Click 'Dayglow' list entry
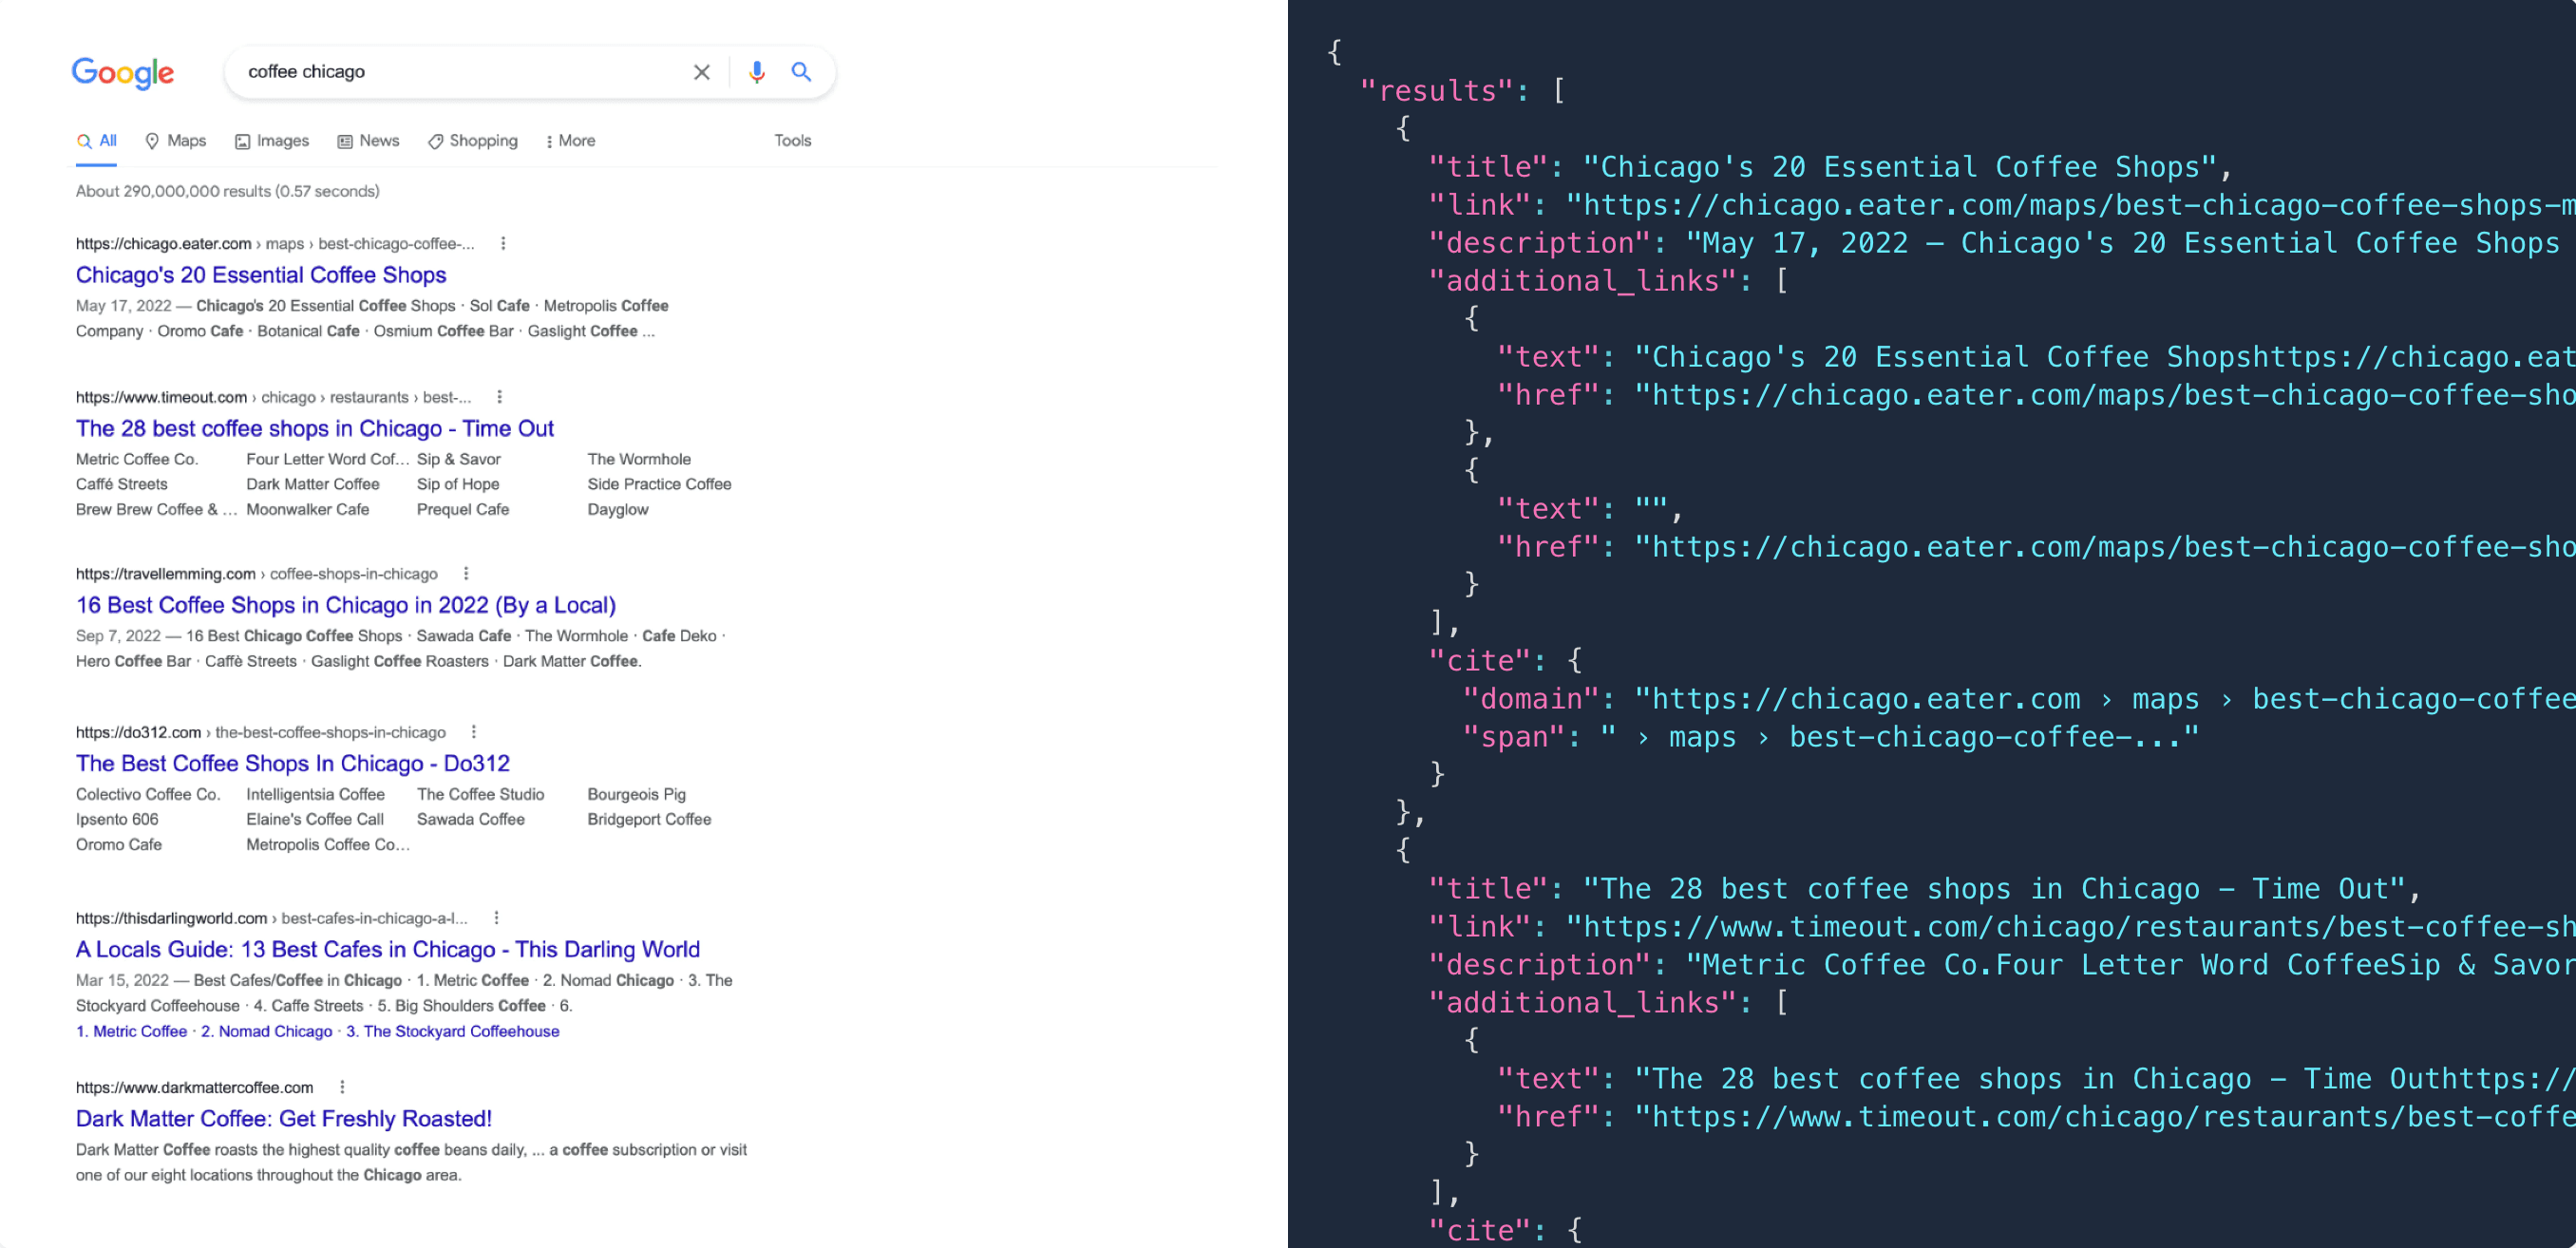 (x=618, y=509)
